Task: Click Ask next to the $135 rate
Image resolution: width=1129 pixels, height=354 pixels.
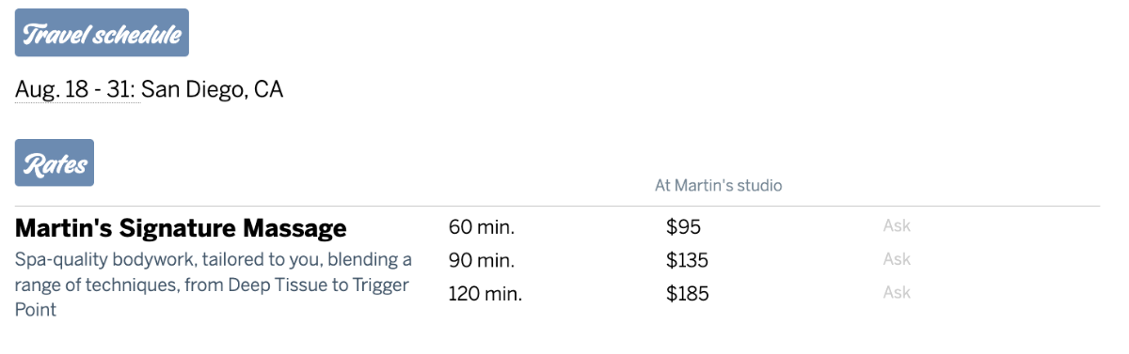Action: [x=897, y=259]
